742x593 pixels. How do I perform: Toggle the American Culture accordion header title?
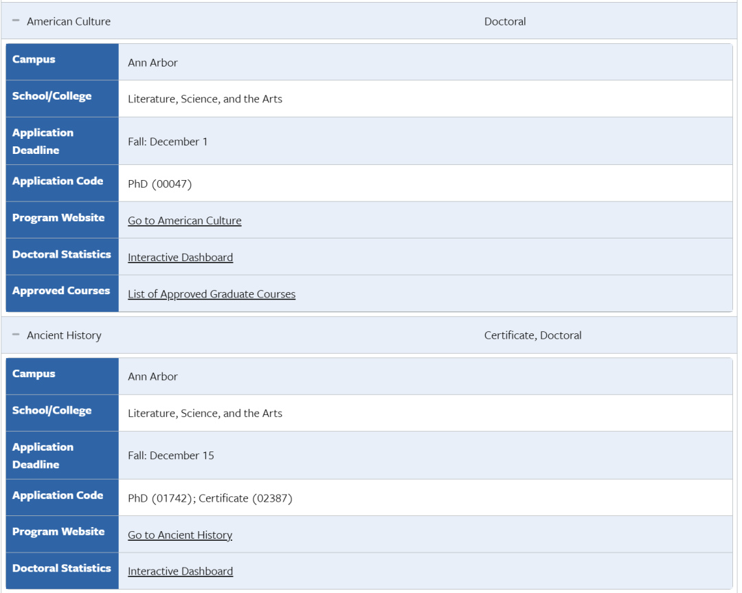(x=69, y=21)
